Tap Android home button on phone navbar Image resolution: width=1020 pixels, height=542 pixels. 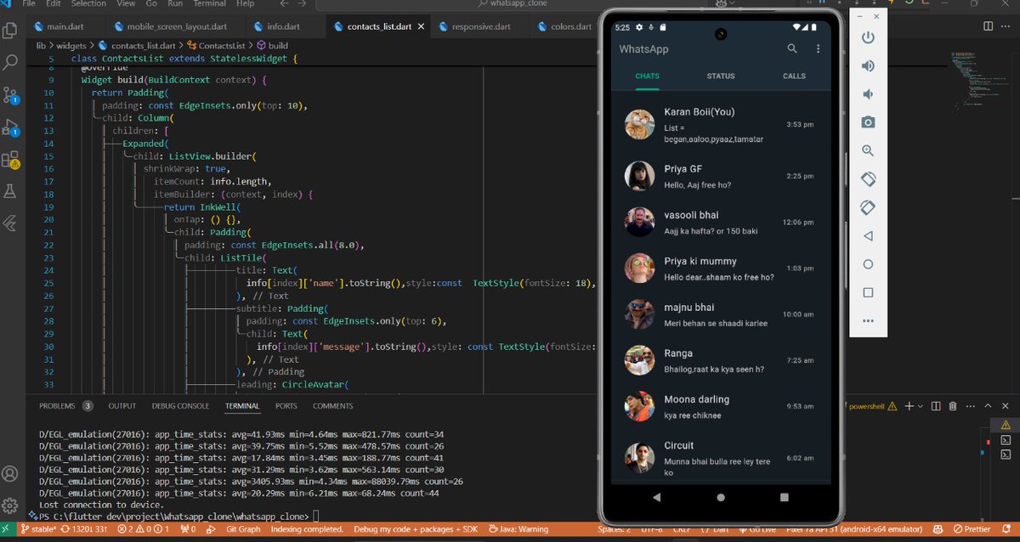coord(721,497)
